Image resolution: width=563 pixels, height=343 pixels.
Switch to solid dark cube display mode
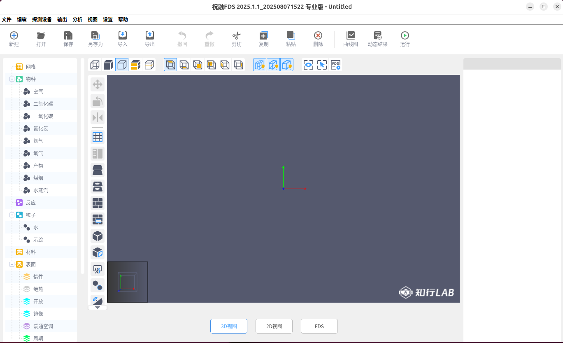[x=108, y=65]
